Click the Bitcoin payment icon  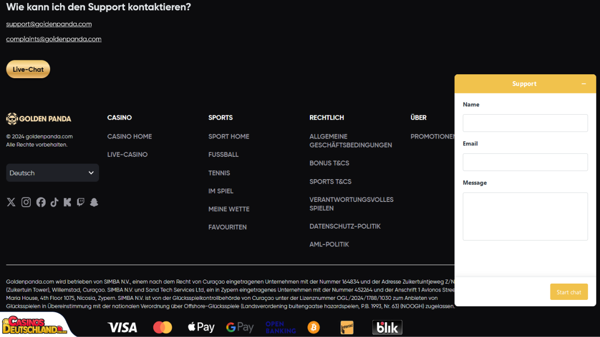click(x=313, y=327)
